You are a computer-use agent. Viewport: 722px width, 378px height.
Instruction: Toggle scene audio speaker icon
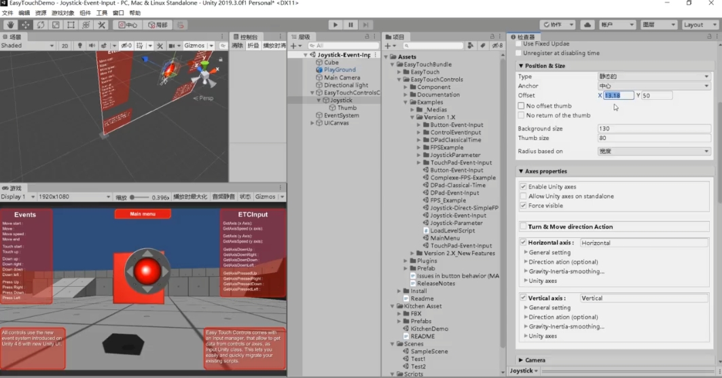coord(92,46)
